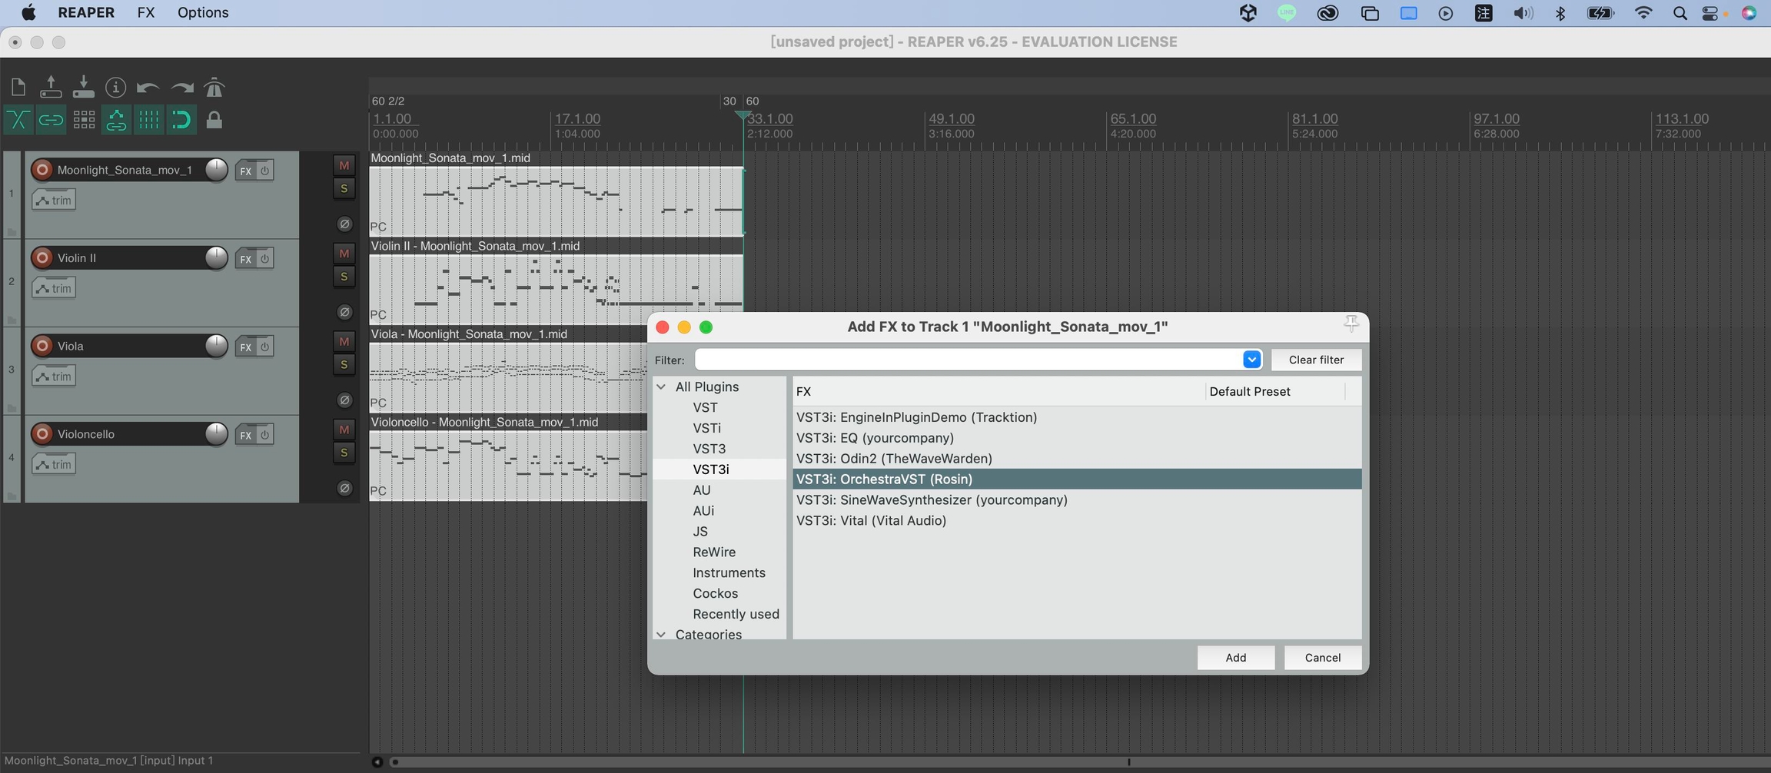The width and height of the screenshot is (1771, 773).
Task: Collapse the All Plugins tree
Action: click(x=661, y=387)
